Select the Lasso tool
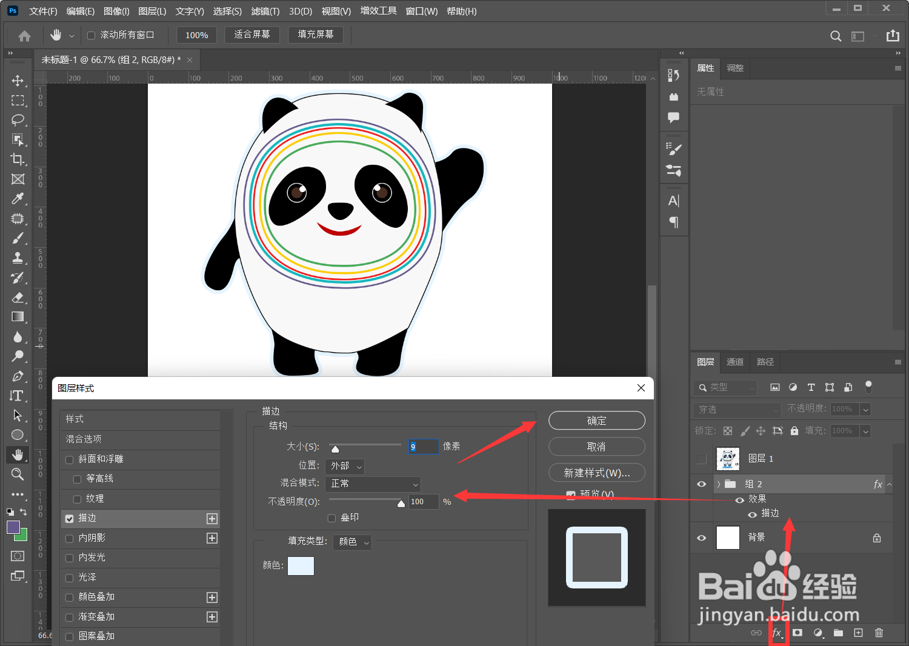 [x=18, y=120]
